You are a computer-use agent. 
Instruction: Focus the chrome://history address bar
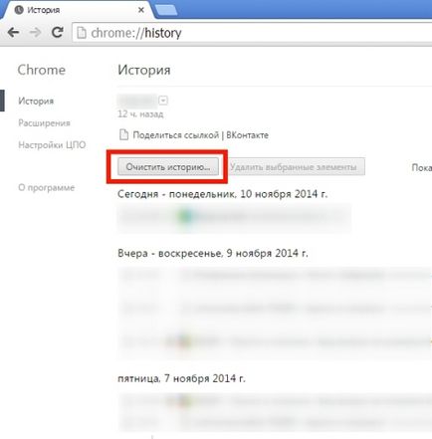click(252, 33)
